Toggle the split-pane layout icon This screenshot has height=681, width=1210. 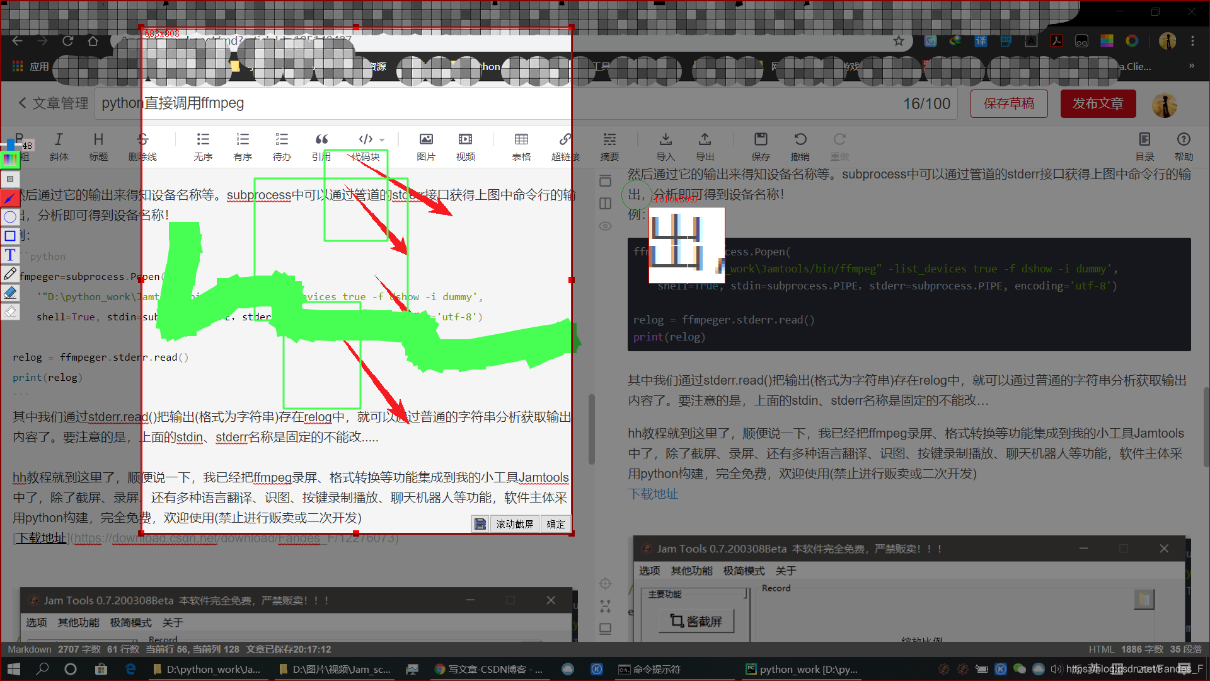606,204
